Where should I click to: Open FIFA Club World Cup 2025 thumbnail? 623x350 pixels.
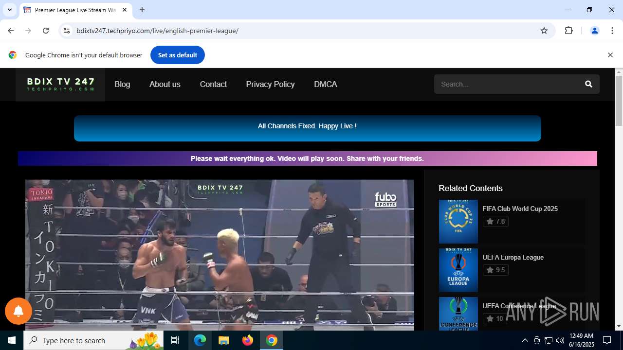click(x=458, y=222)
